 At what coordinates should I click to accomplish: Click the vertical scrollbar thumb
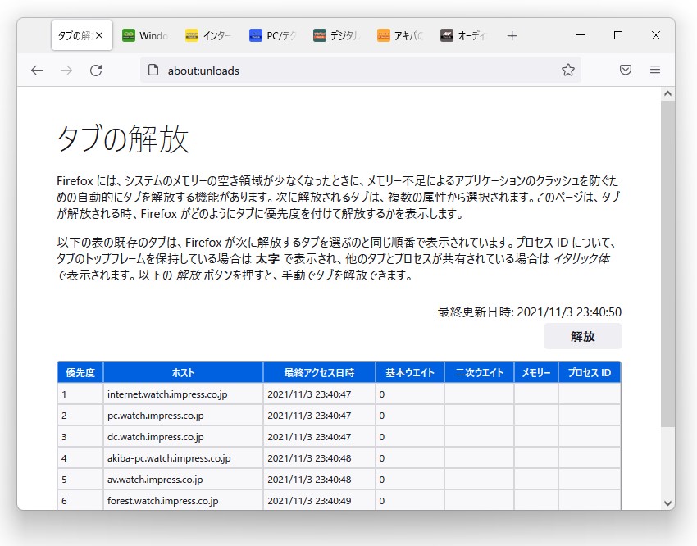coord(667,264)
